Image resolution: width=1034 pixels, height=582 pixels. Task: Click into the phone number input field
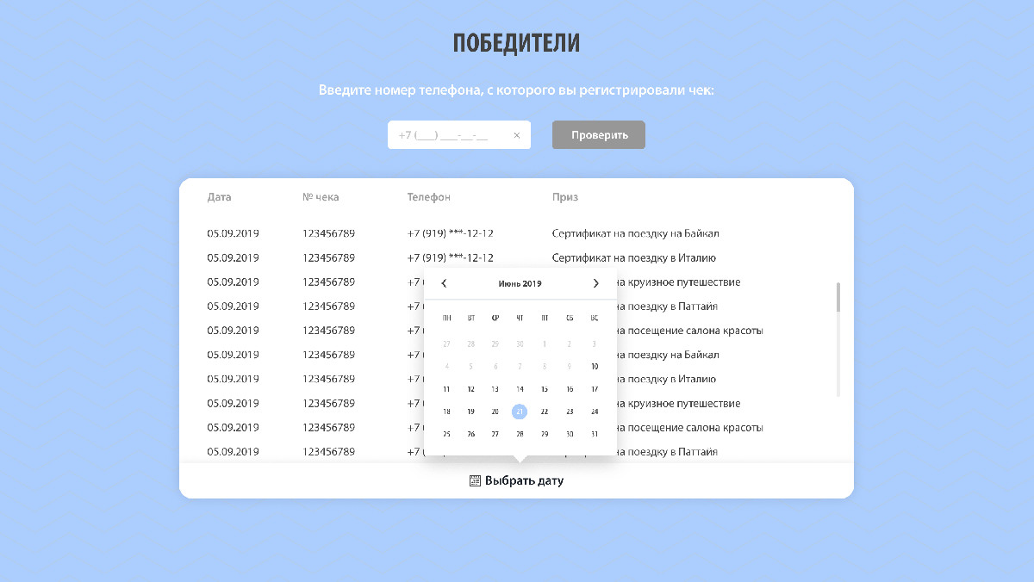pos(448,135)
